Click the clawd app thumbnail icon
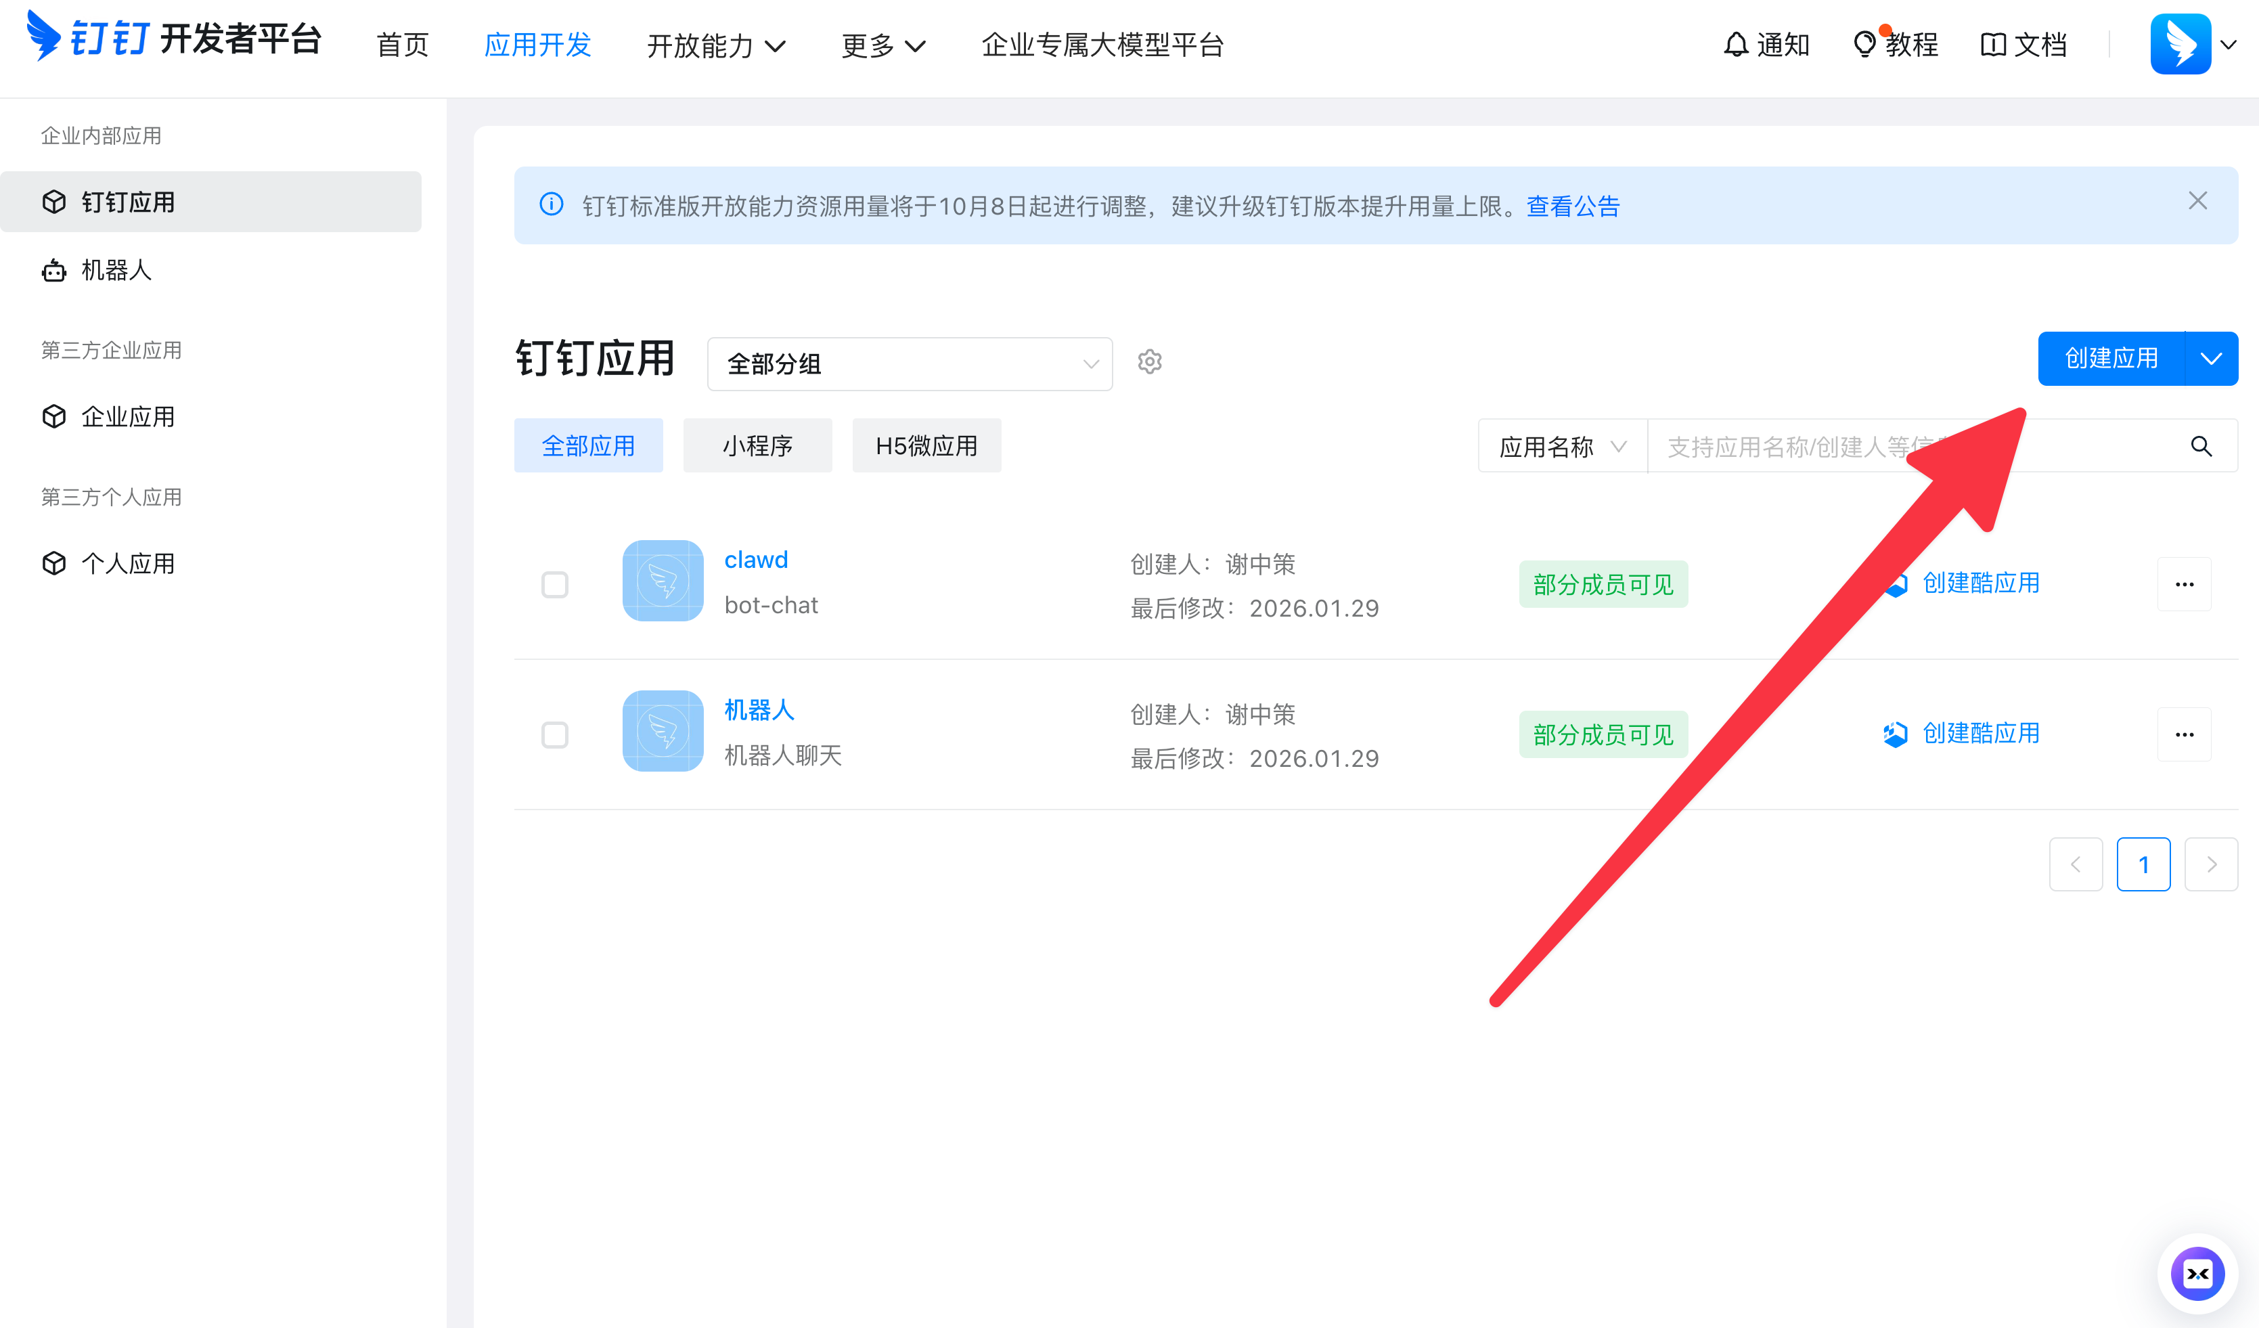The image size is (2259, 1328). click(663, 580)
